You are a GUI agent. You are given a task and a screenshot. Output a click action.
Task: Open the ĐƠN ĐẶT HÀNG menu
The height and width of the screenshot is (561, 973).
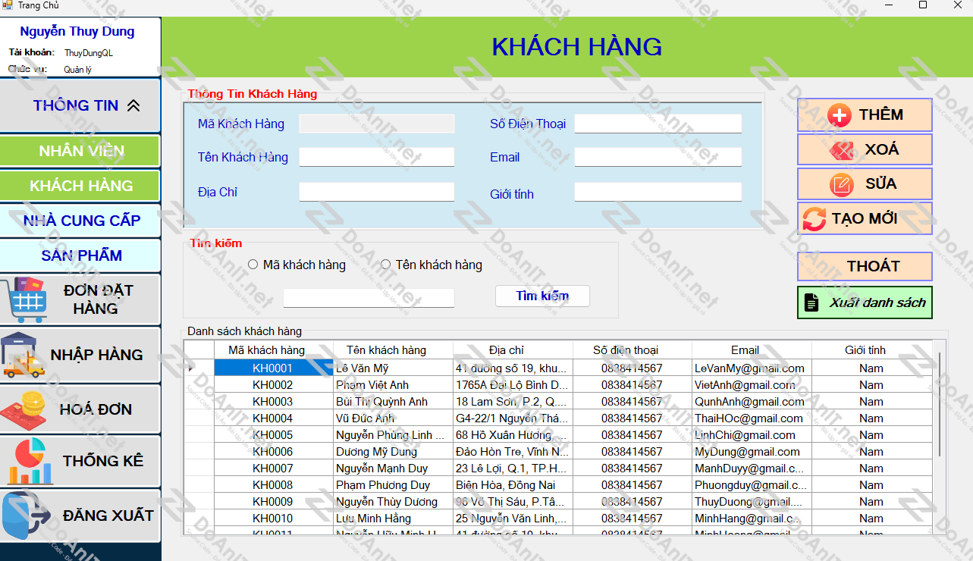coord(80,299)
